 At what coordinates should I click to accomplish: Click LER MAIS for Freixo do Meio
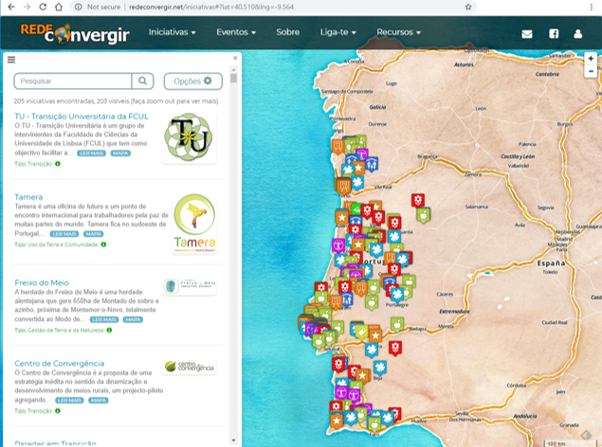pos(104,320)
